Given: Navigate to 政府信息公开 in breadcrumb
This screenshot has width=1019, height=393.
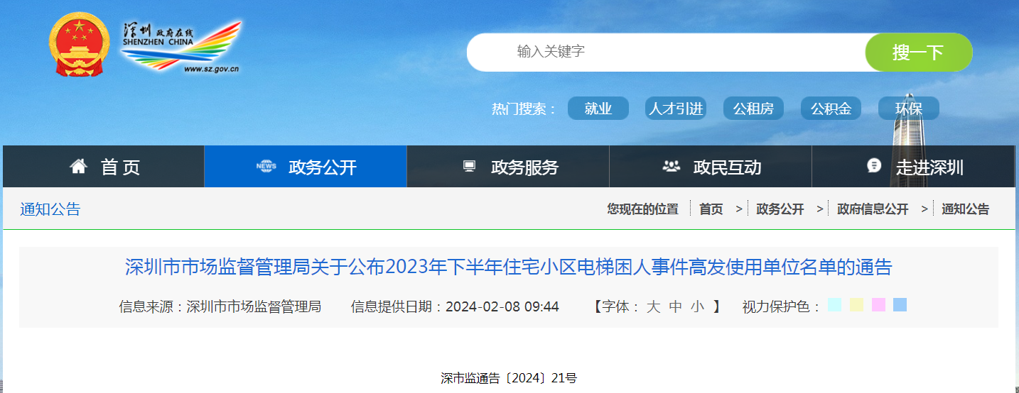Looking at the screenshot, I should [x=872, y=209].
